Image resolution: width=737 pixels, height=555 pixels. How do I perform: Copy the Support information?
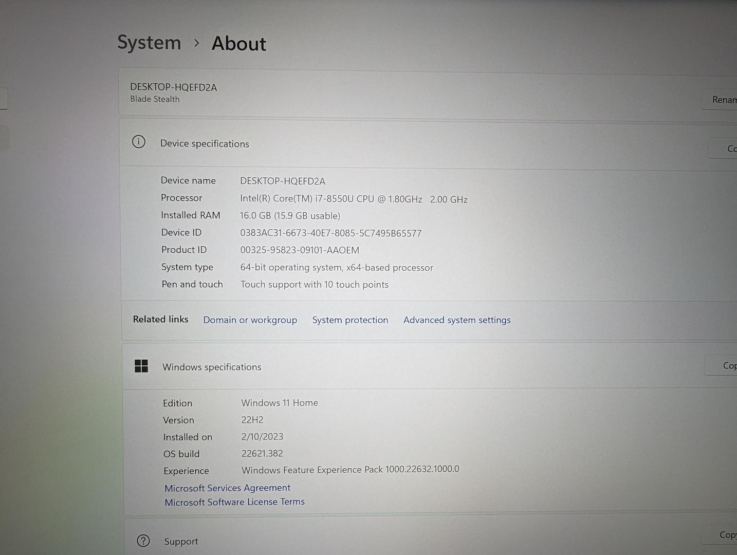click(724, 535)
